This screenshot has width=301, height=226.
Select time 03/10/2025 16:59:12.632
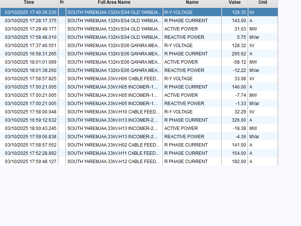[x=29, y=120]
